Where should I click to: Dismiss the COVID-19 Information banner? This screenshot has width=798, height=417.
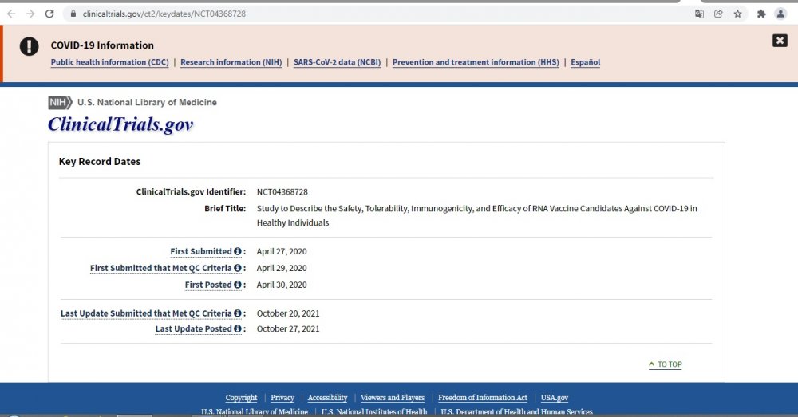click(780, 41)
